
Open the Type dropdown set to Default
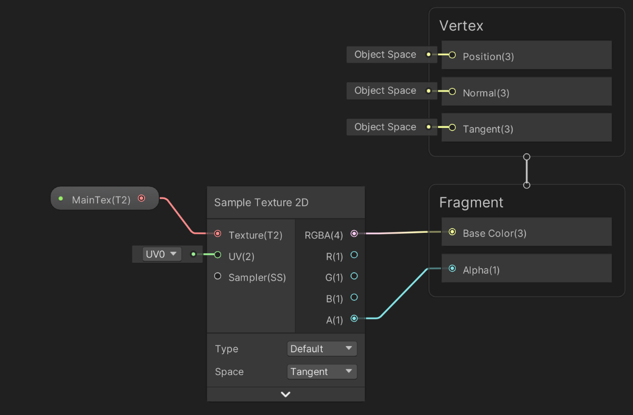pyautogui.click(x=322, y=348)
